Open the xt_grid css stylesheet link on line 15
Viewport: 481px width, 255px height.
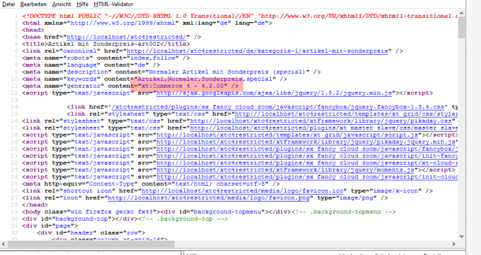(x=346, y=114)
